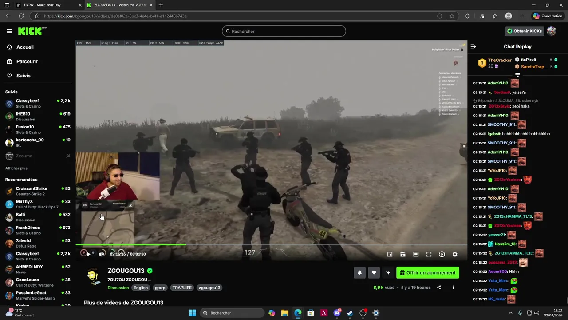This screenshot has height=320, width=568.
Task: Follow ZGOUGOU13 using the heart button
Action: click(x=374, y=273)
